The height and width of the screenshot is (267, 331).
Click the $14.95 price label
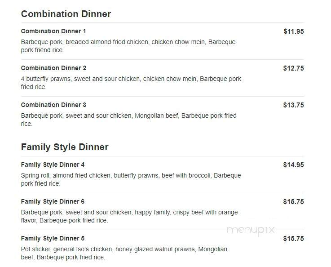point(293,165)
